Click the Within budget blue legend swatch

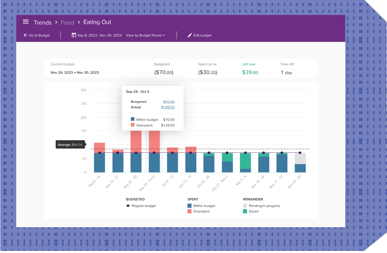pyautogui.click(x=190, y=206)
